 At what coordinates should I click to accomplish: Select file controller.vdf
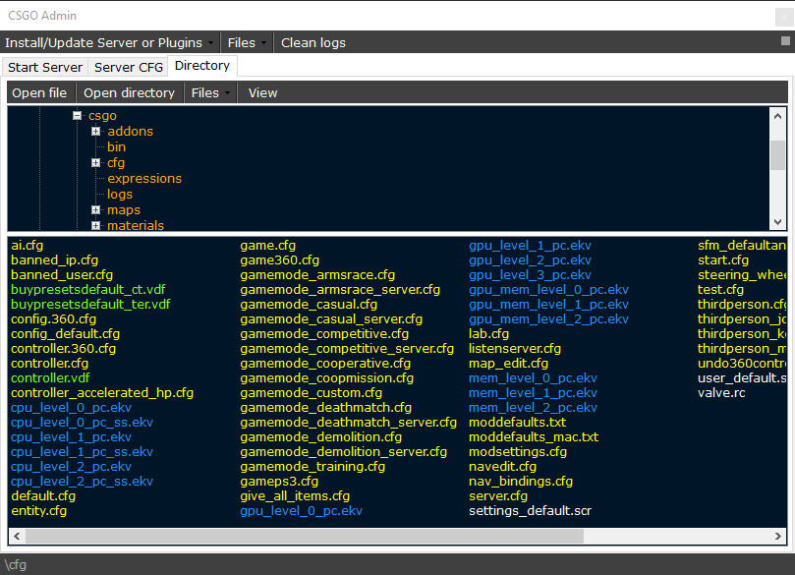pyautogui.click(x=50, y=377)
